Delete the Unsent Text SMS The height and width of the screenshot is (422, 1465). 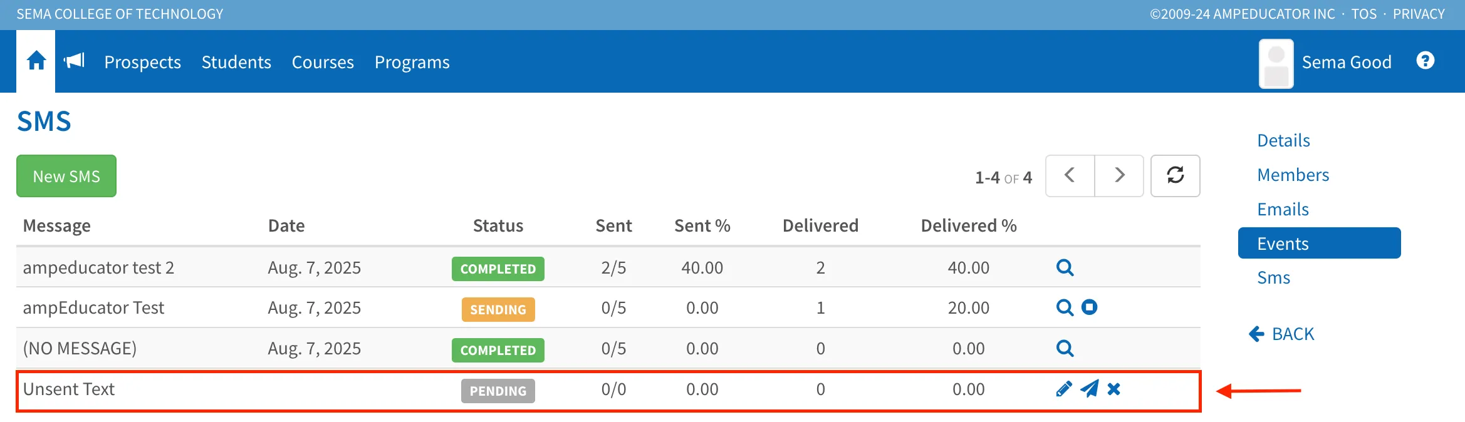(1113, 389)
